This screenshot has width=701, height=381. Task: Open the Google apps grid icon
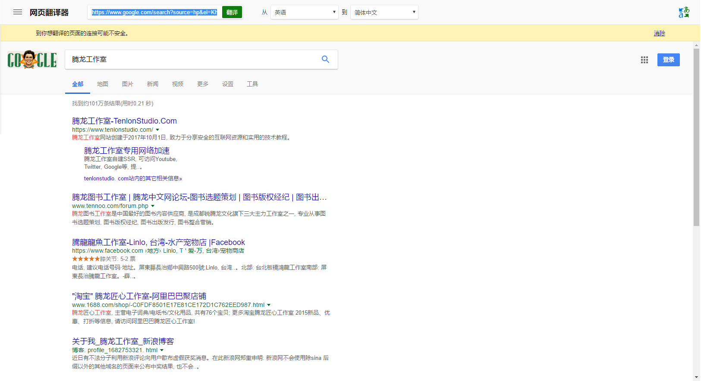[x=644, y=60]
